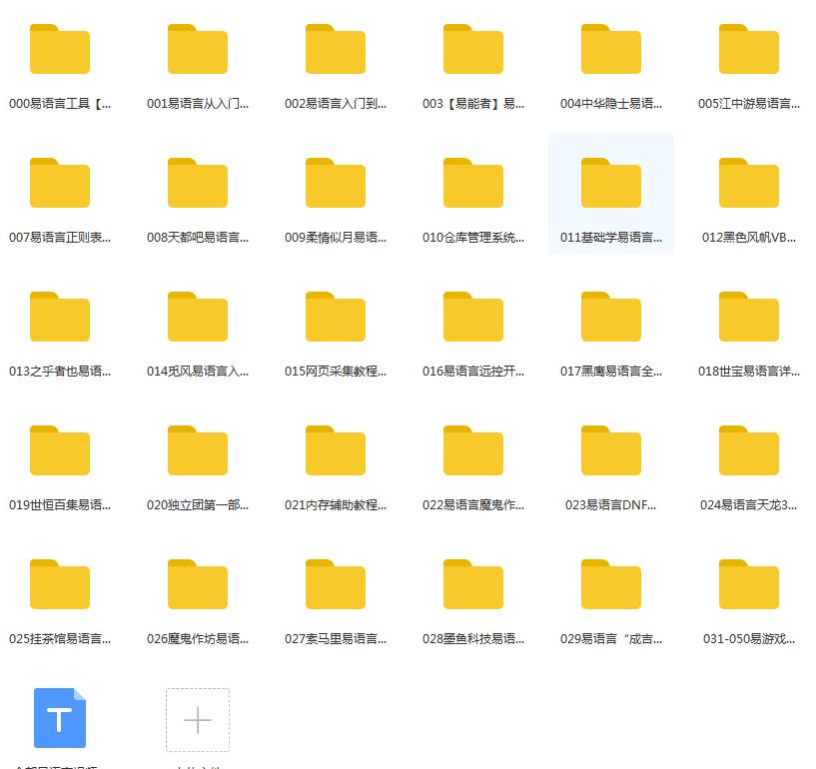Viewport: 816px width, 769px height.
Task: Open the 008天都吧易语言 folder icon
Action: pos(198,183)
